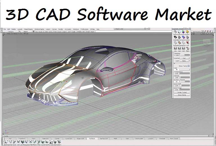Viewport: 216px width, 146px height.
Task: Open the filest shading icon
Action: click(x=188, y=48)
